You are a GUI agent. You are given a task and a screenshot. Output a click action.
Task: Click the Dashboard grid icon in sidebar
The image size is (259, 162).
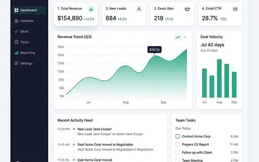16,10
